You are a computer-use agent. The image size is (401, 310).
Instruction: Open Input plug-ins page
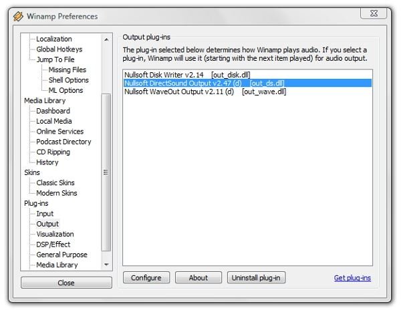[x=45, y=213]
